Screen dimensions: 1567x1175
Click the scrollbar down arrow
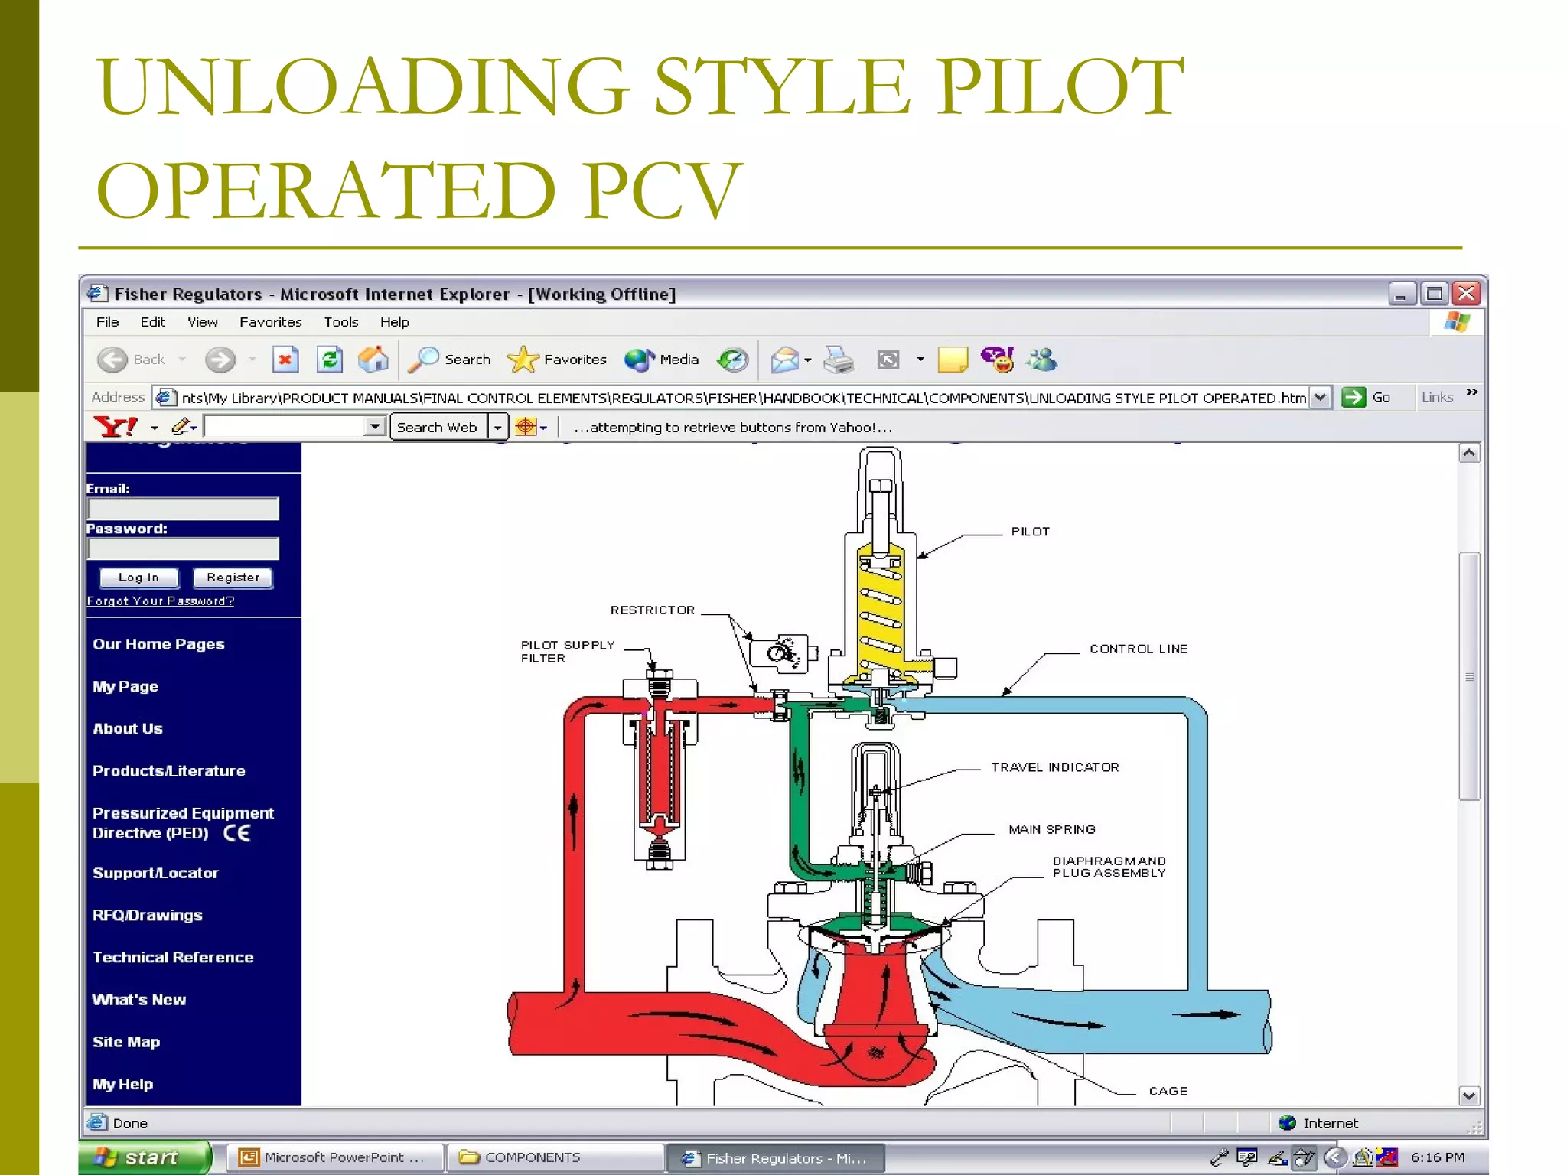(x=1469, y=1096)
